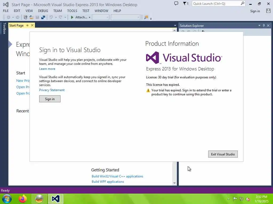Open the Visual Studio taskbar button
The height and width of the screenshot is (204, 273).
tap(56, 199)
